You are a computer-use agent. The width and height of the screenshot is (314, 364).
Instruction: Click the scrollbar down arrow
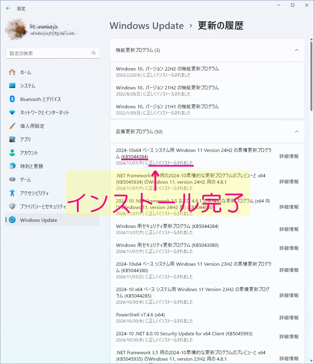click(311, 361)
